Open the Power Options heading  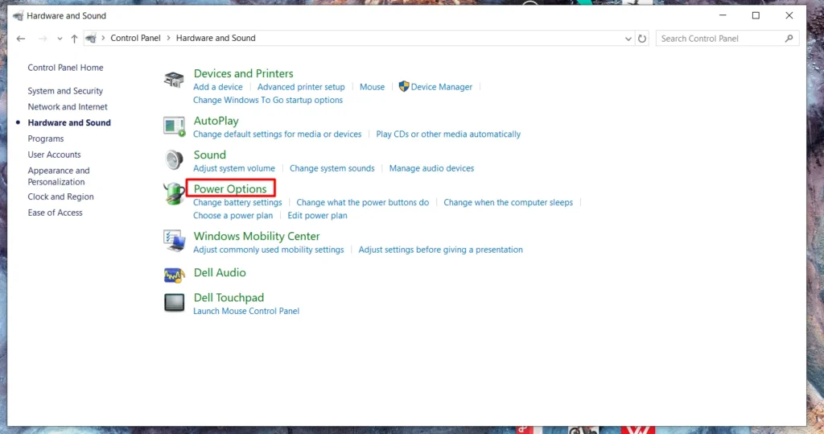(x=230, y=189)
